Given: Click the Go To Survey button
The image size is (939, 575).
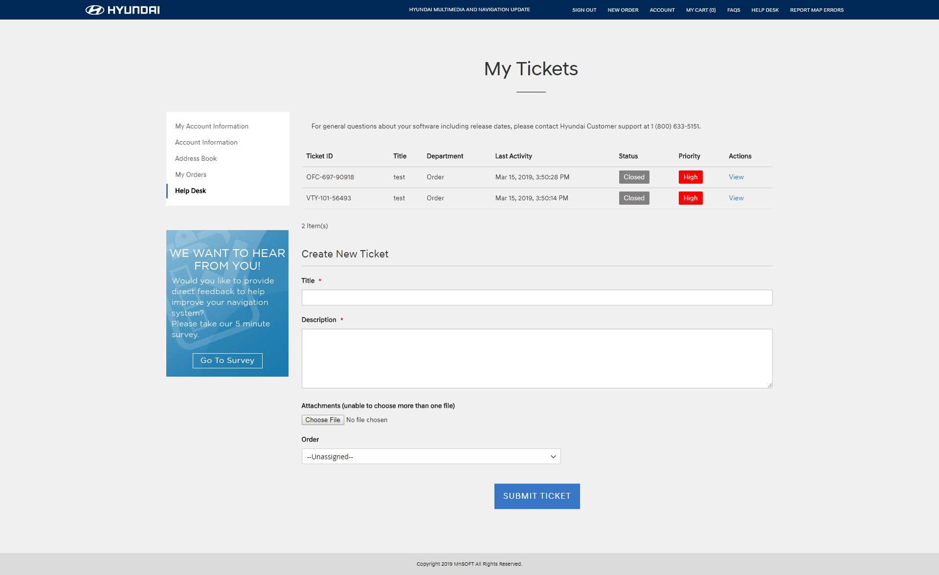Looking at the screenshot, I should (227, 361).
